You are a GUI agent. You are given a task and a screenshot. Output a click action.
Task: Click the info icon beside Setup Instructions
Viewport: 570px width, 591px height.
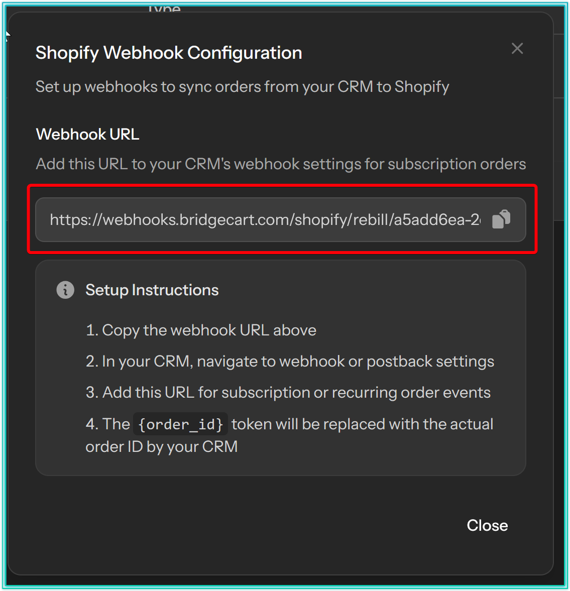tap(65, 290)
